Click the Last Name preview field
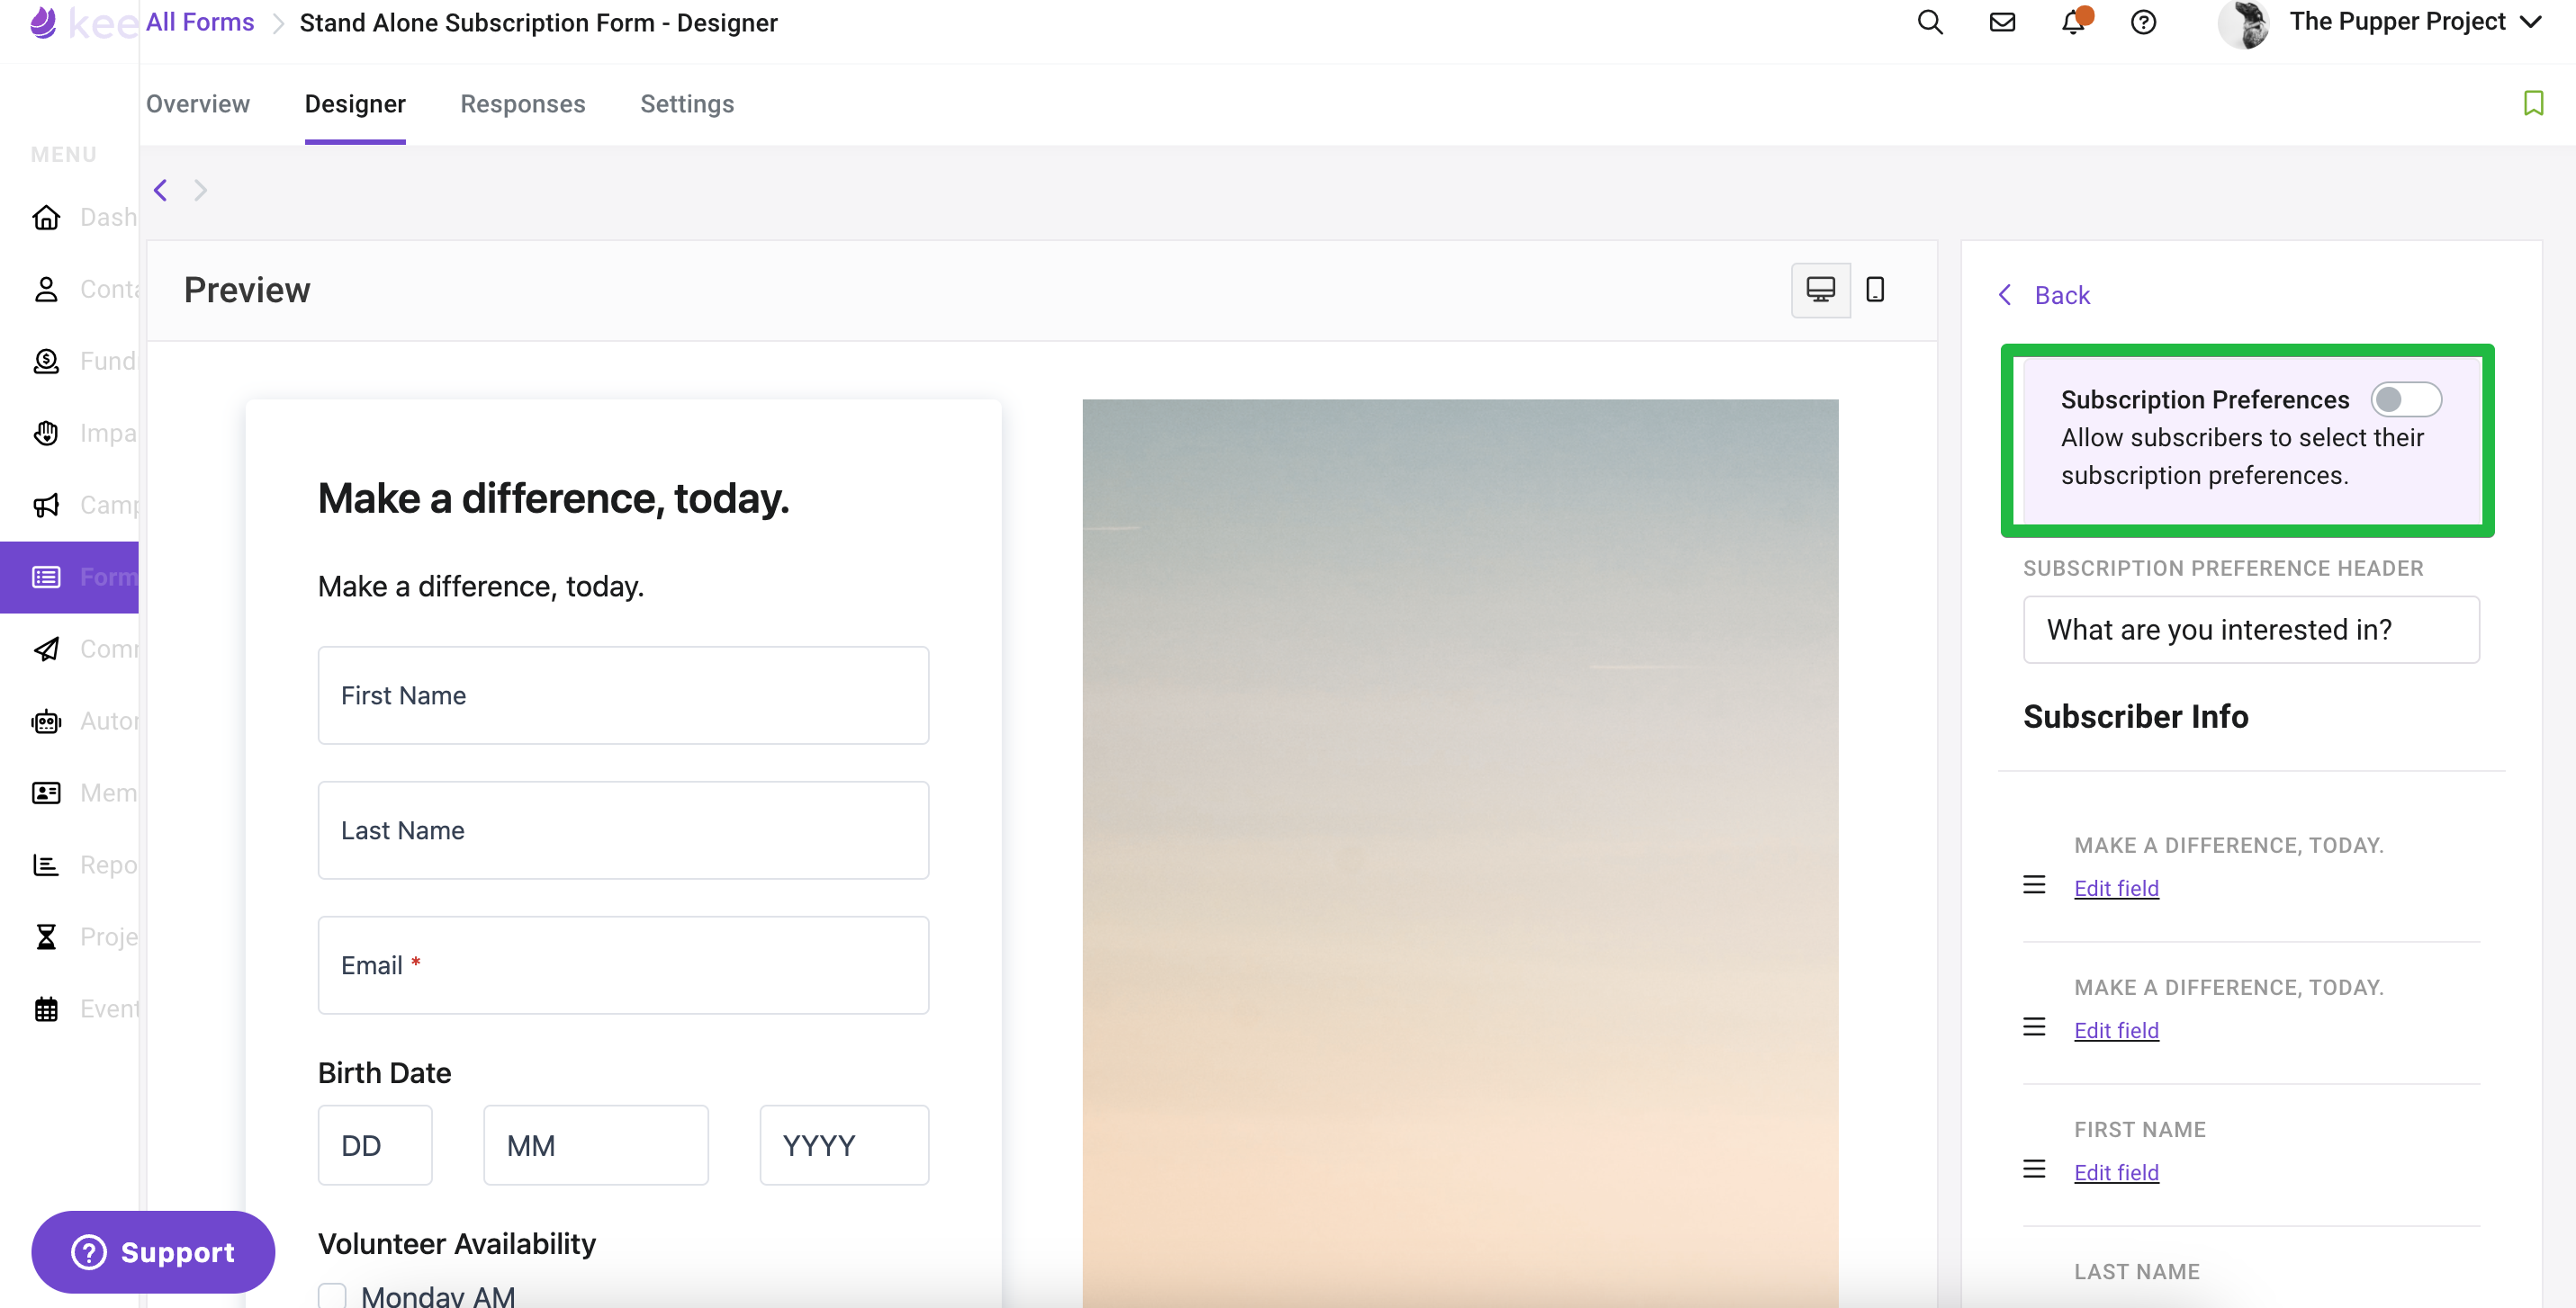 click(623, 830)
